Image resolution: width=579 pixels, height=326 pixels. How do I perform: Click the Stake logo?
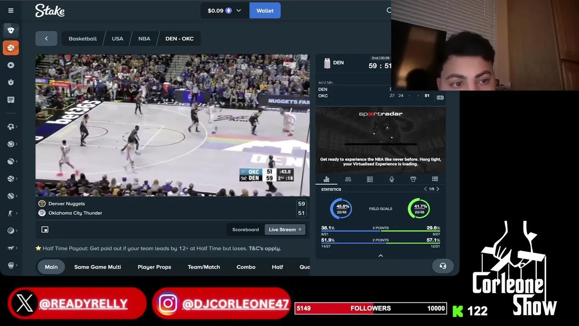click(50, 10)
